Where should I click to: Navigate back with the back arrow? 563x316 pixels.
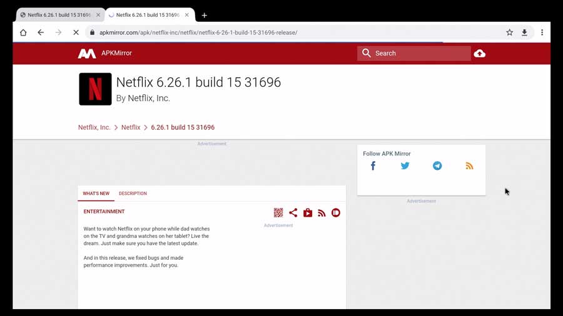(x=41, y=32)
